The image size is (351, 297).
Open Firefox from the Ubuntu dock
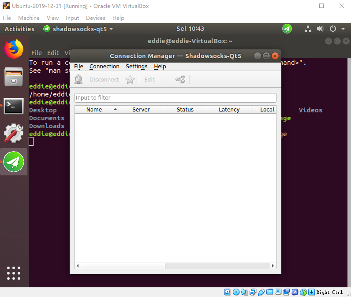(x=14, y=49)
